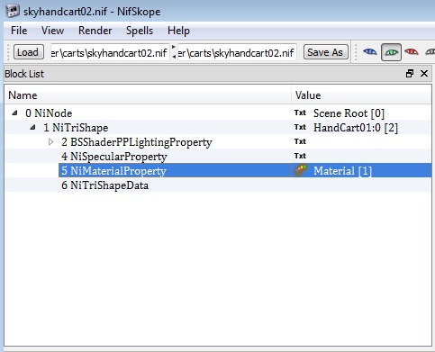Click Txt icon beside Scene Root
Screen dimensions: 435x352
tap(300, 113)
